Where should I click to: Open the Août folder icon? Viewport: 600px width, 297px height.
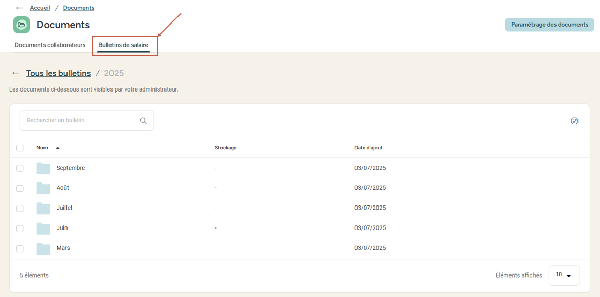pyautogui.click(x=43, y=188)
